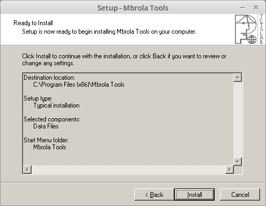Screen dimensions: 266x206
Task: Click Mbrola Tools under Start Menu folder
Action: [x=50, y=147]
